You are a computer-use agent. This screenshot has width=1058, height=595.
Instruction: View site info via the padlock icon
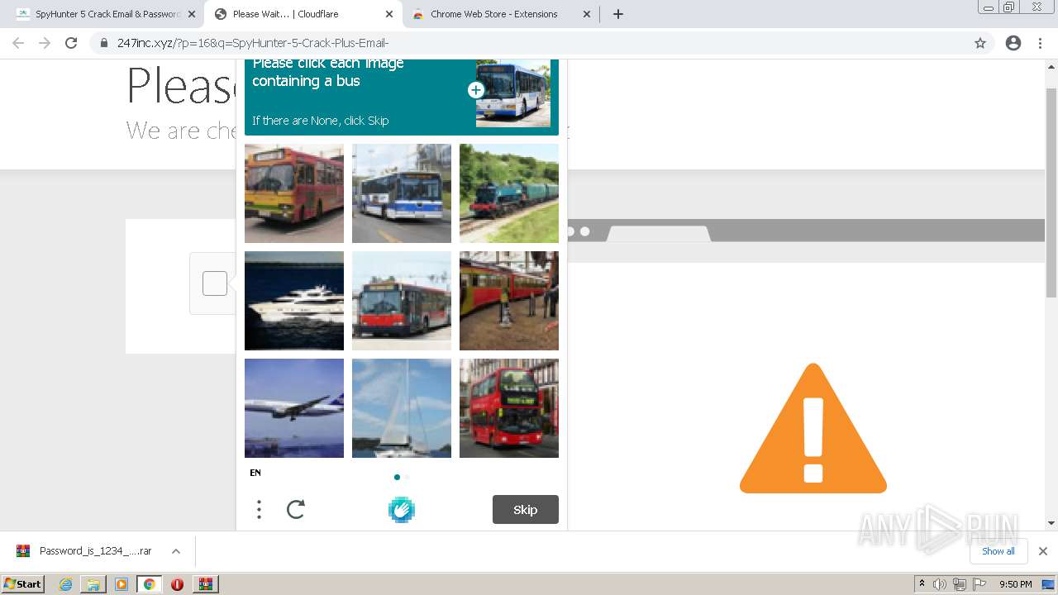104,43
